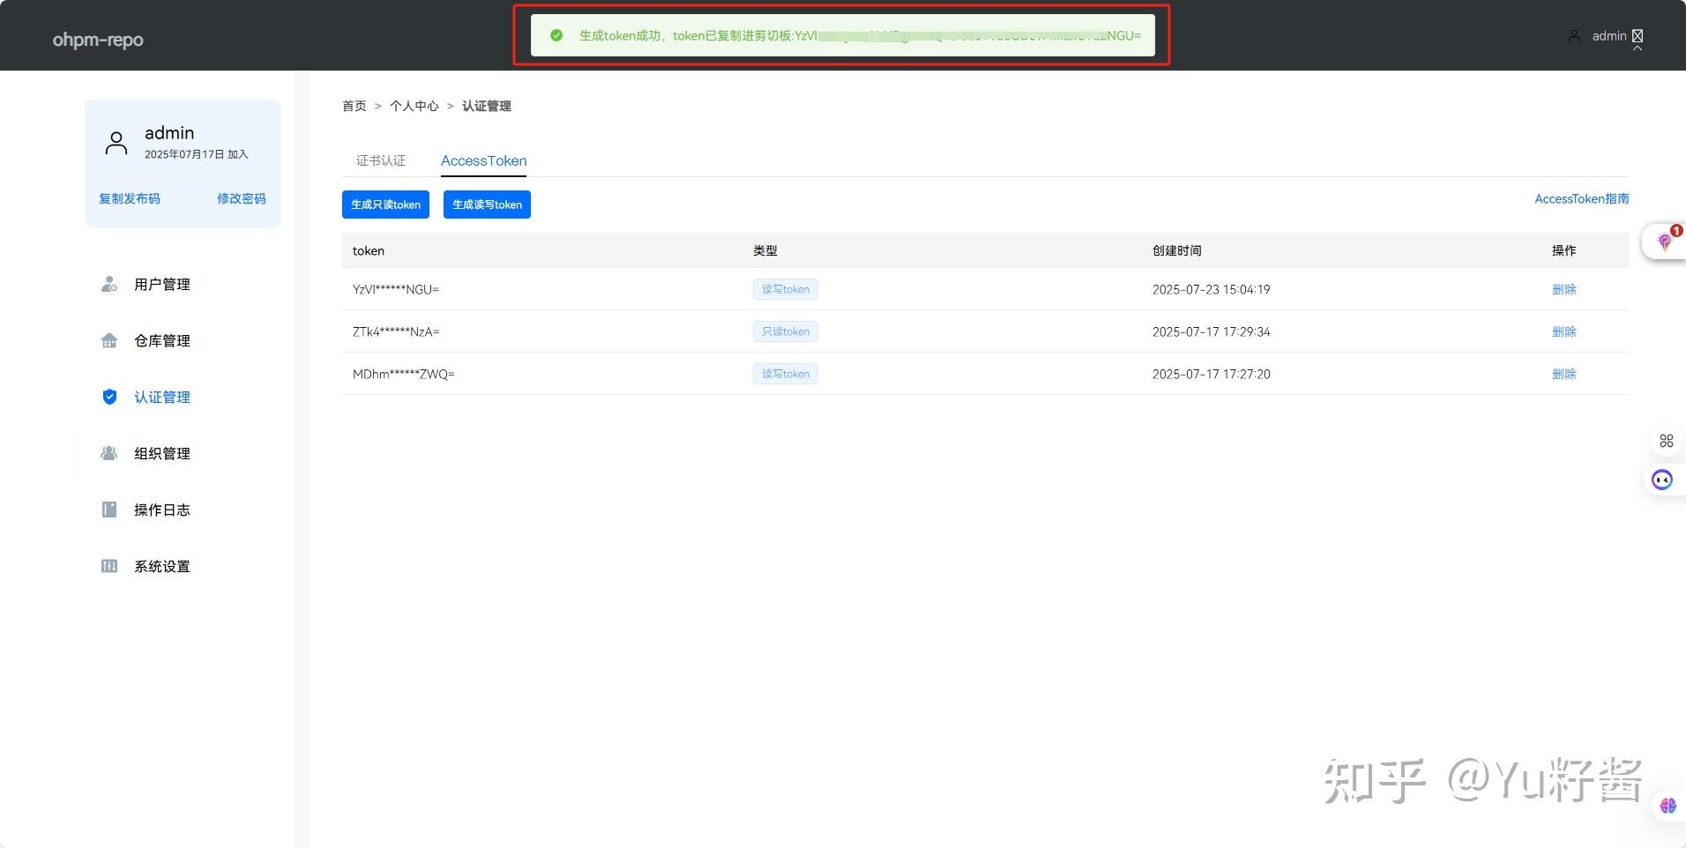Click token ZTk4******NzA= cell
Viewport: 1686px width, 848px height.
(396, 331)
